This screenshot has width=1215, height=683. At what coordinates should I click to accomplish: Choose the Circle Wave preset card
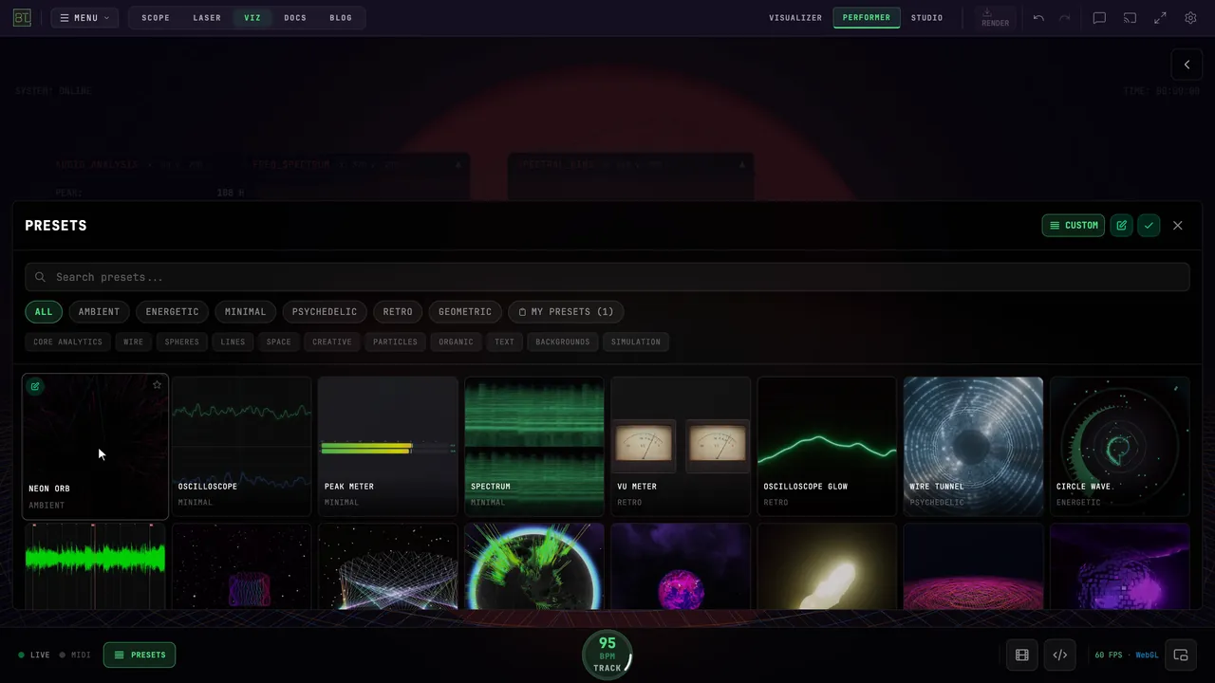(x=1119, y=446)
